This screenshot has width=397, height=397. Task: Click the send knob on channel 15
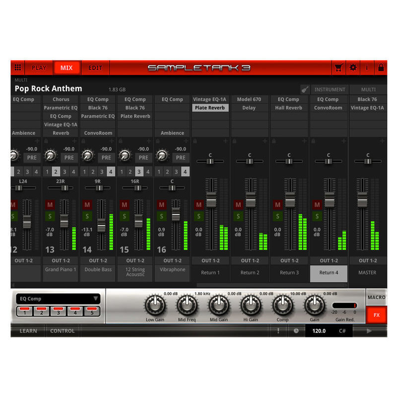click(125, 155)
